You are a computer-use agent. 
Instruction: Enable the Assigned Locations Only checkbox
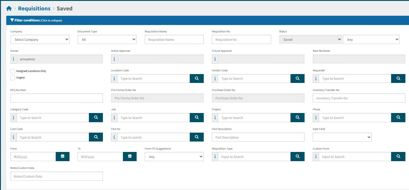pos(12,71)
